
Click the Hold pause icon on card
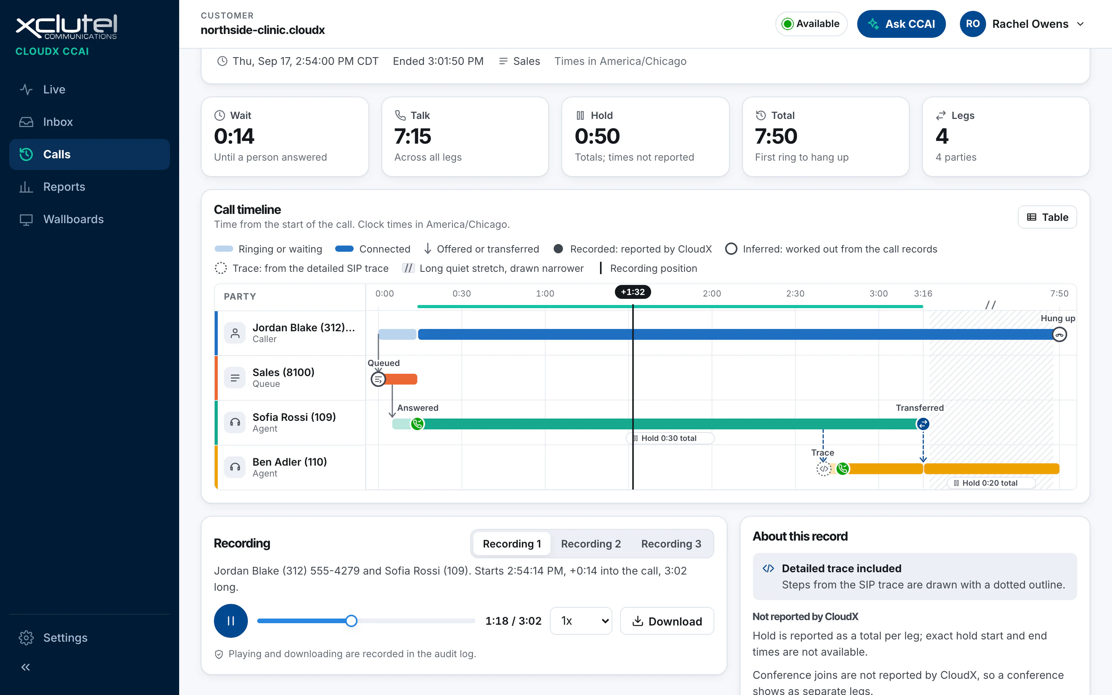tap(580, 115)
